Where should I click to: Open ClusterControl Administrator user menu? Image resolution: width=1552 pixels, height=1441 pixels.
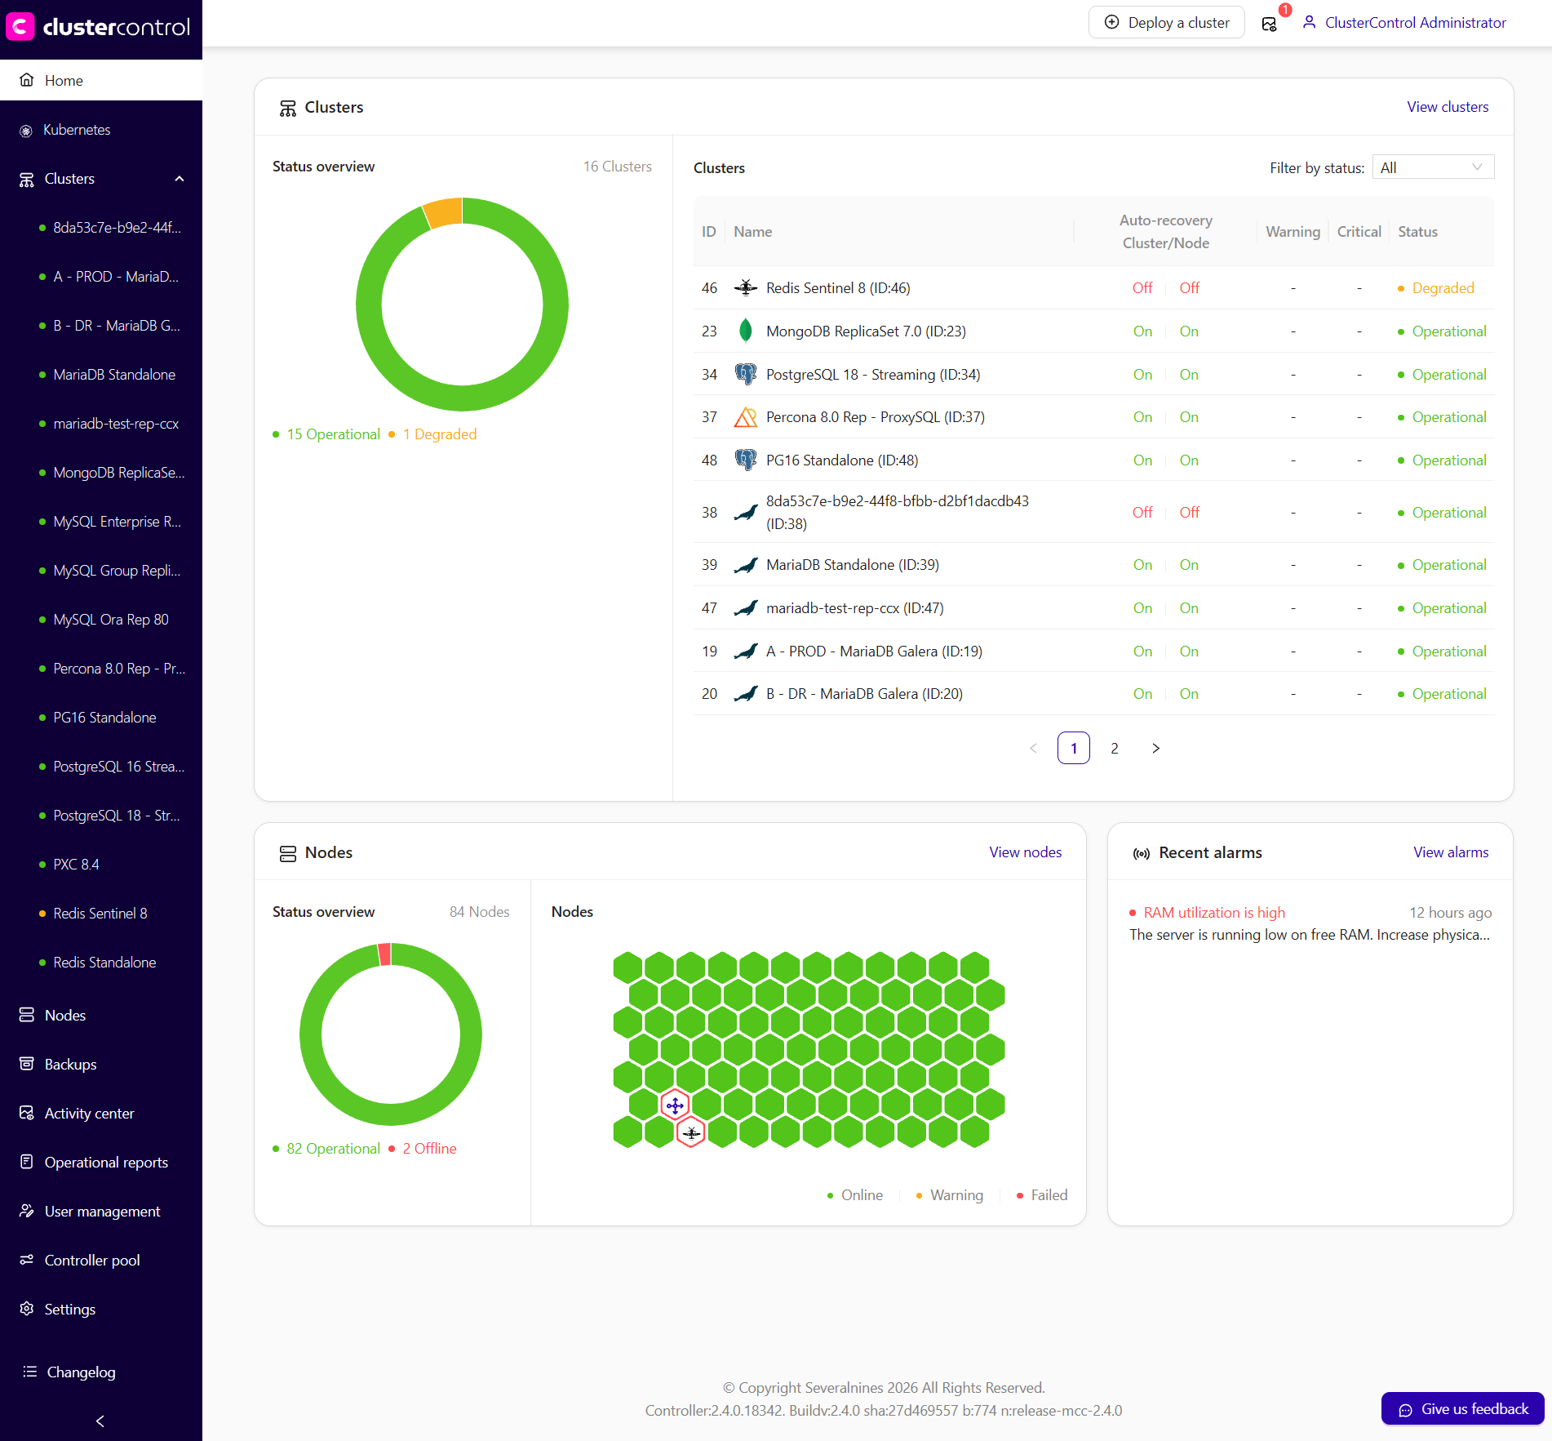[x=1404, y=23]
